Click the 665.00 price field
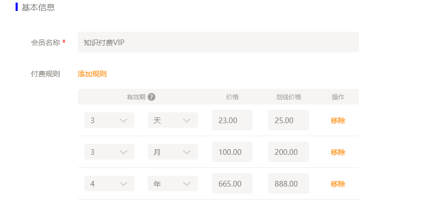Screen dimensions: 436x211 tap(232, 183)
